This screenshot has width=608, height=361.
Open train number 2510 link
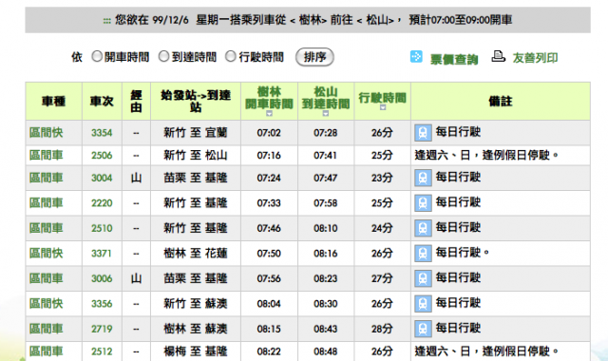pyautogui.click(x=102, y=228)
